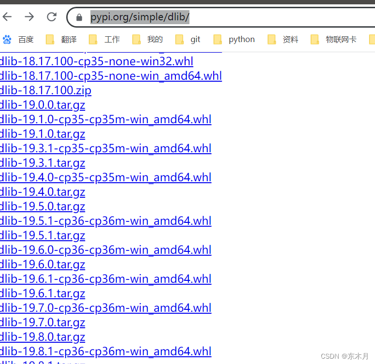Click the lock icon in address bar
This screenshot has width=375, height=364.
point(79,17)
